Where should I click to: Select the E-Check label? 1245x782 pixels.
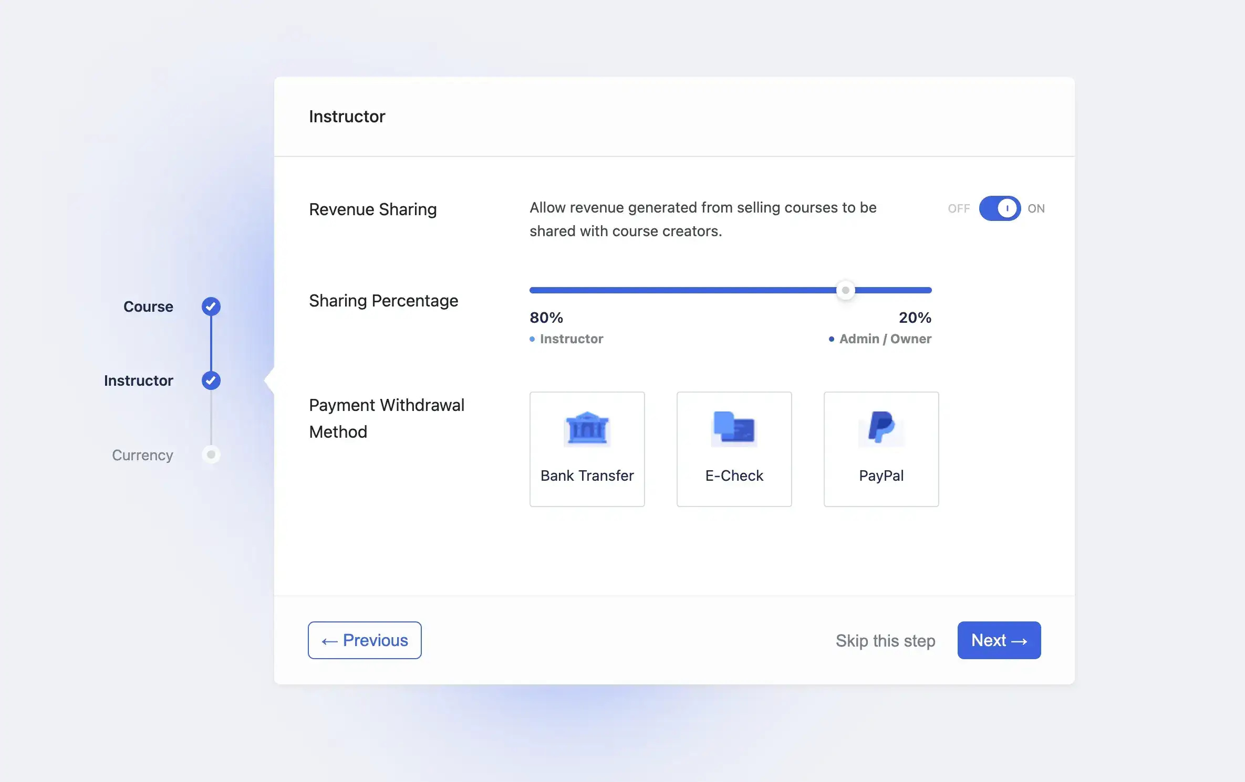(734, 475)
